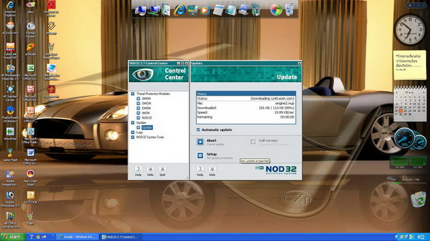
Task: Open the Winamp desktop shortcut
Action: click(51, 28)
